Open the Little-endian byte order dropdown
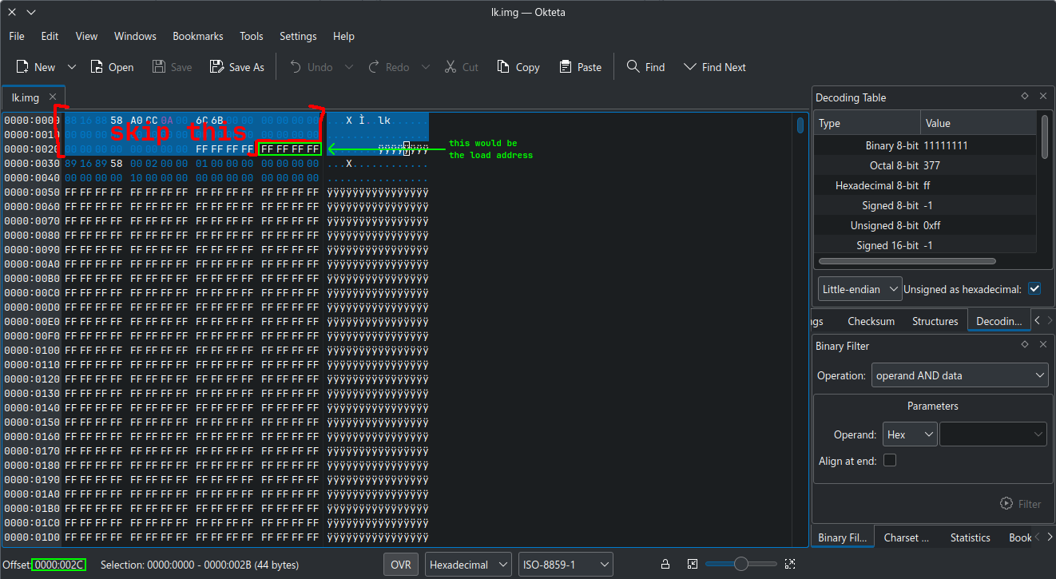Image resolution: width=1056 pixels, height=579 pixels. (859, 289)
